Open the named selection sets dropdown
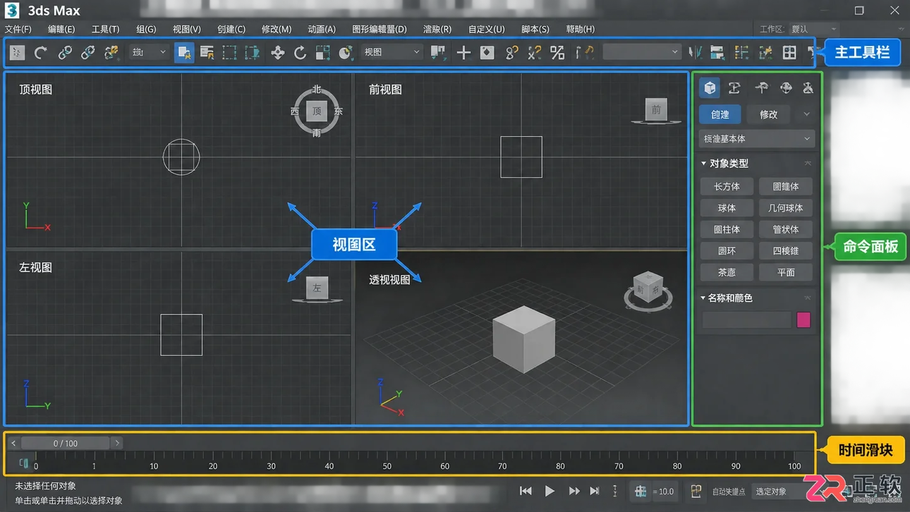The width and height of the screenshot is (910, 512). (x=641, y=52)
